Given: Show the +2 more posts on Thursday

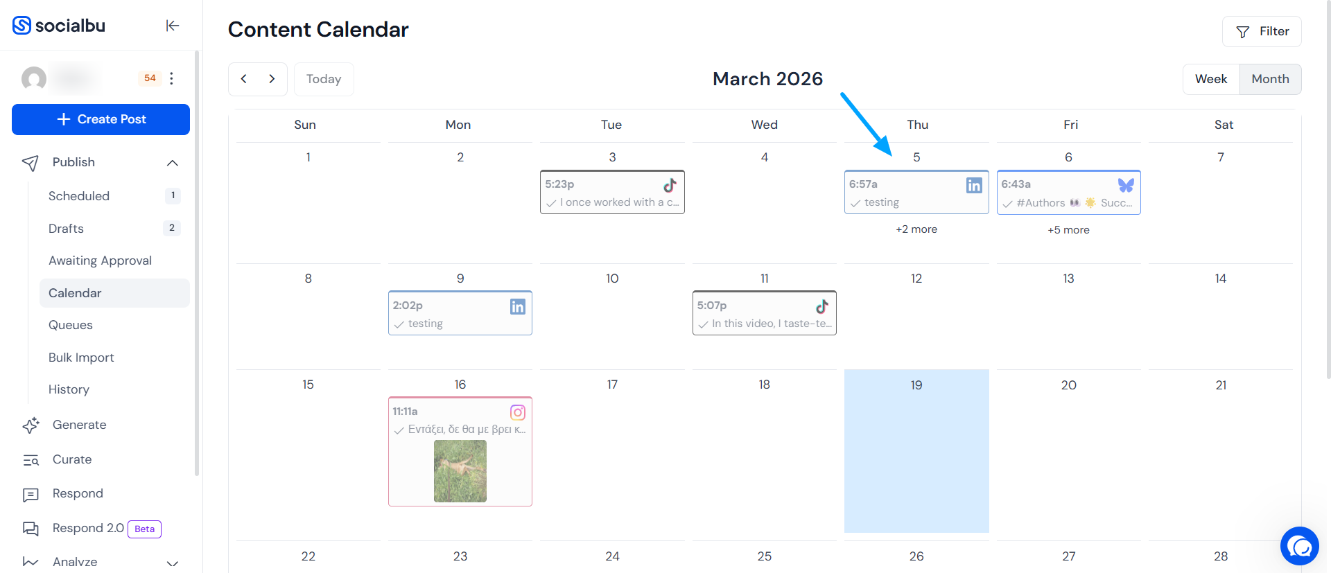Looking at the screenshot, I should pos(916,229).
